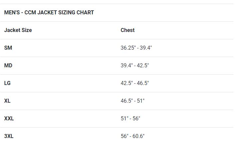
Task: Click the 60.6" maximum chest number
Action: 138,136
